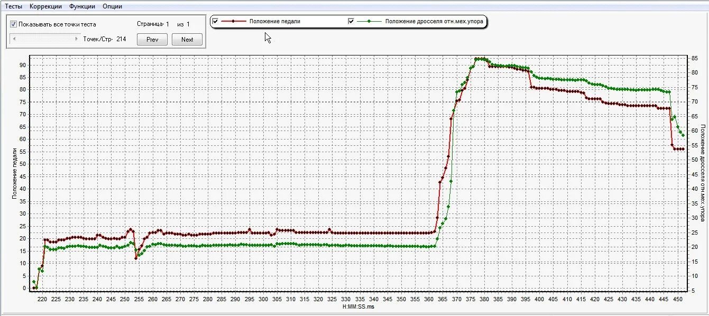Click 'Положение дросселя отн.мех.упора' legend label
709x316 pixels.
point(434,22)
